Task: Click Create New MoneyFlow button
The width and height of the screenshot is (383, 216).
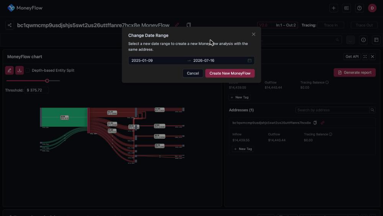Action: pos(230,73)
